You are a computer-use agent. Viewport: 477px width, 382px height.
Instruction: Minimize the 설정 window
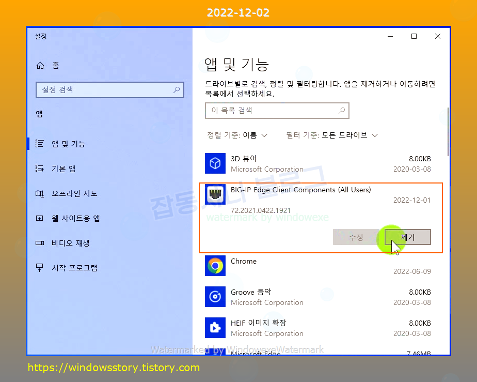[x=390, y=36]
